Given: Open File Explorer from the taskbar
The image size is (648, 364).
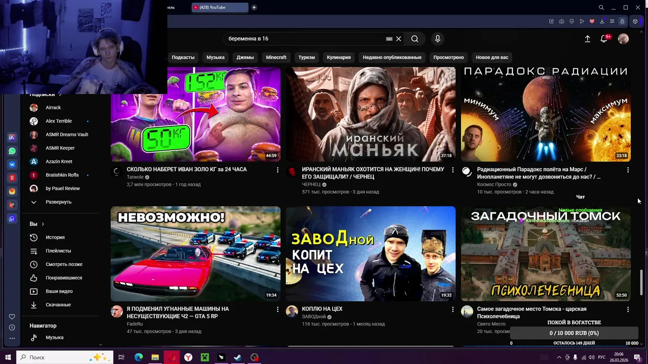Looking at the screenshot, I should [155, 357].
